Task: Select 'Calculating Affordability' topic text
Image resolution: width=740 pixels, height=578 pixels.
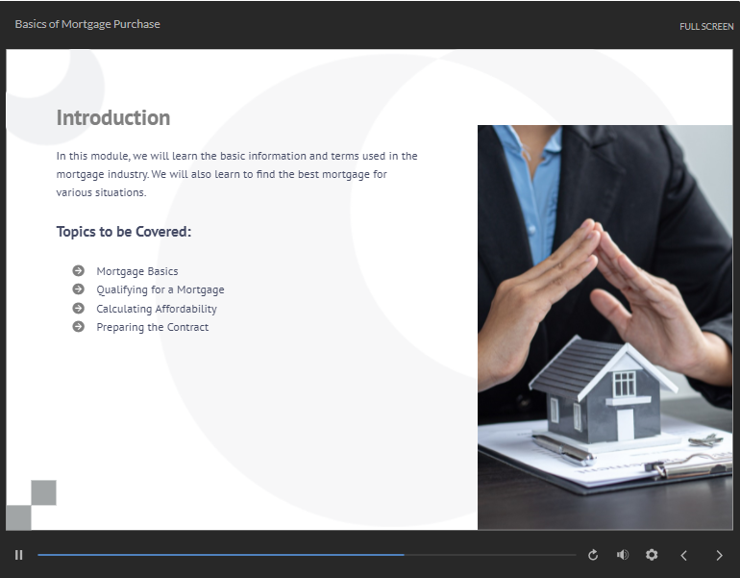Action: tap(157, 309)
